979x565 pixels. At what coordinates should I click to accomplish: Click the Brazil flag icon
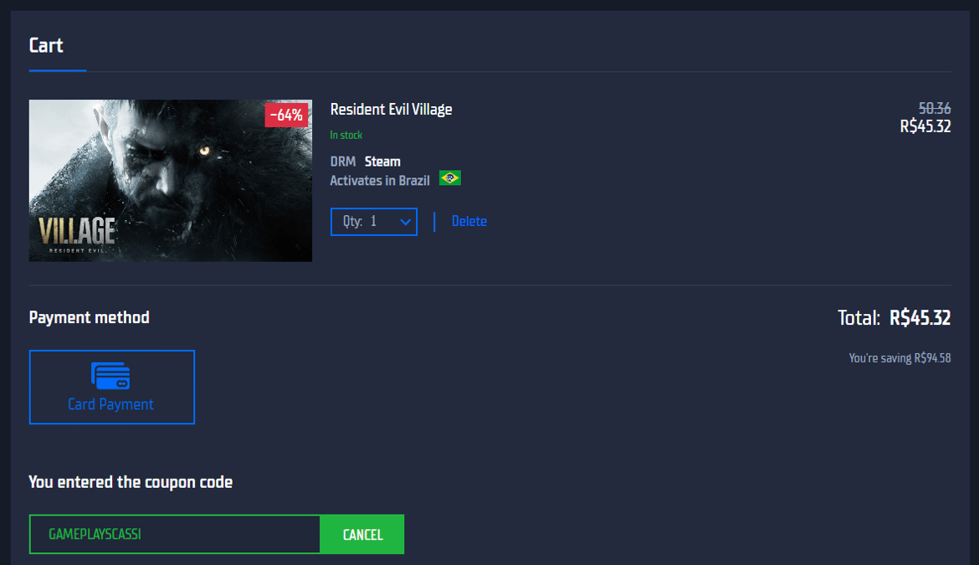coord(449,178)
